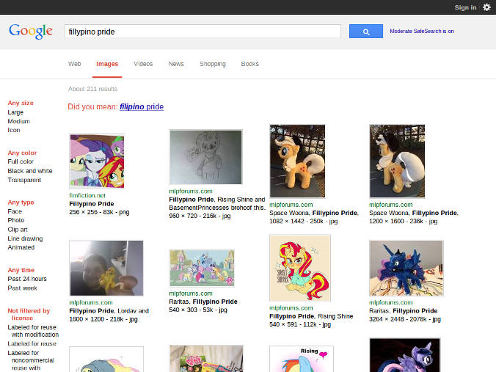Open the Sunset Shimmer drawing thumbnail
This screenshot has height=372, width=496.
click(300, 268)
